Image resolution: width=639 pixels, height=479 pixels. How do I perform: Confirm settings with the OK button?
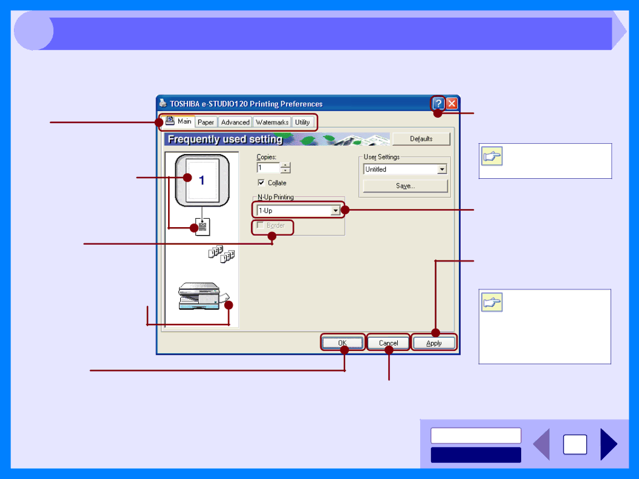342,343
